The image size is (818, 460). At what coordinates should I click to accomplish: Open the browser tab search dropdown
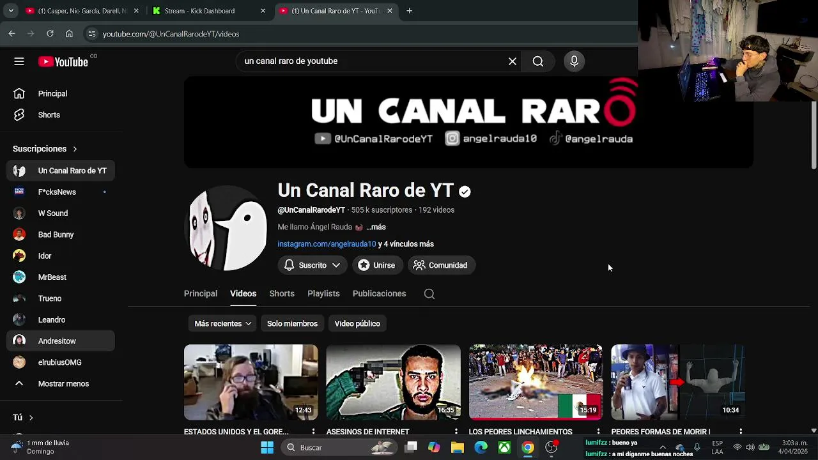(11, 11)
